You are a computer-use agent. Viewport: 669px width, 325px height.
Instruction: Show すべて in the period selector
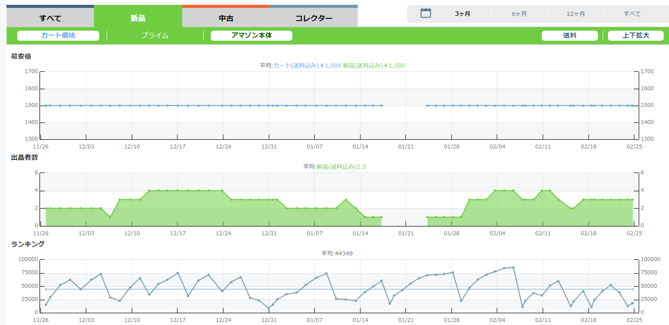point(632,14)
